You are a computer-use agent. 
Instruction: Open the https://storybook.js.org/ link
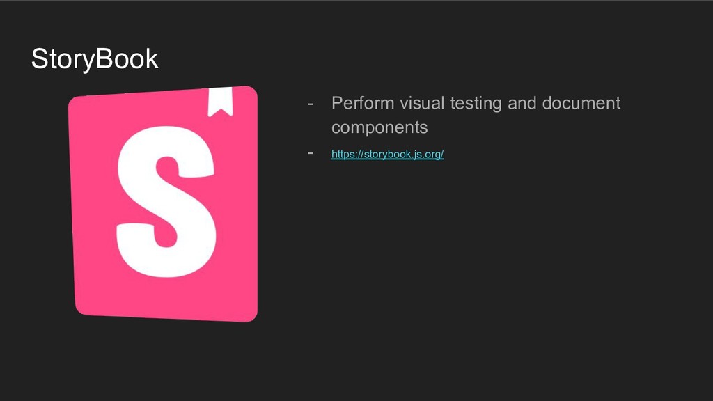click(387, 155)
